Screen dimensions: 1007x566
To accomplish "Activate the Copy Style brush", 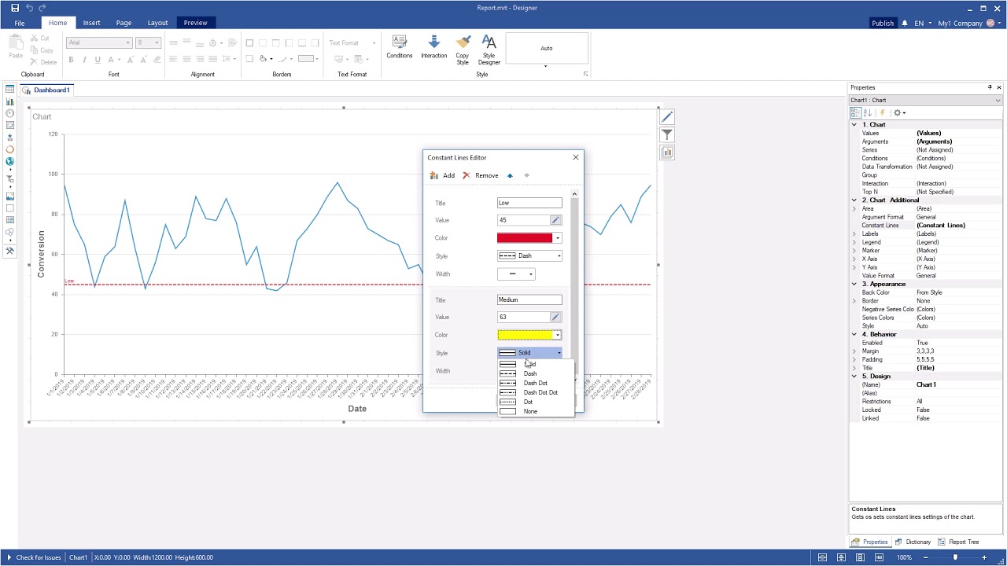I will pos(463,50).
